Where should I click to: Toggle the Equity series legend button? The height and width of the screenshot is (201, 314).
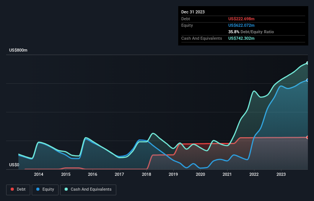[x=45, y=190]
